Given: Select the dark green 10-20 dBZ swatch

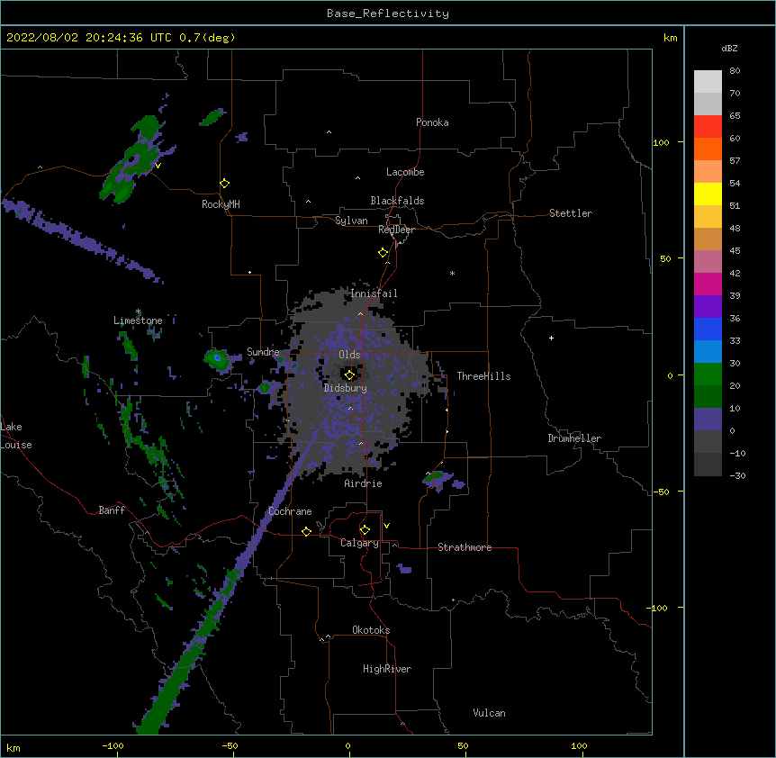Looking at the screenshot, I should tap(708, 397).
